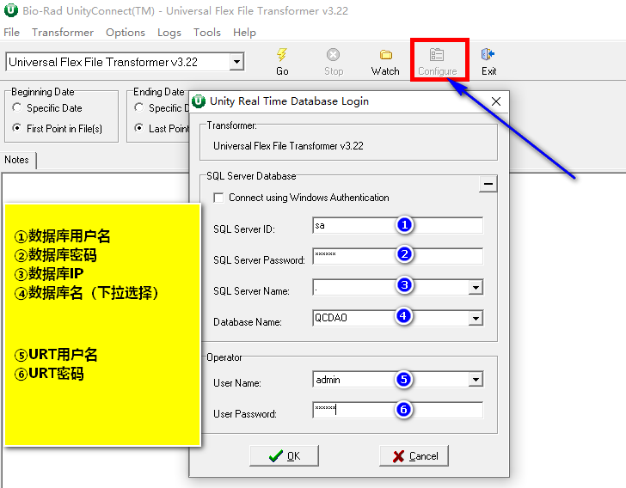Click the Configure toolbar icon
626x488 pixels.
437,55
